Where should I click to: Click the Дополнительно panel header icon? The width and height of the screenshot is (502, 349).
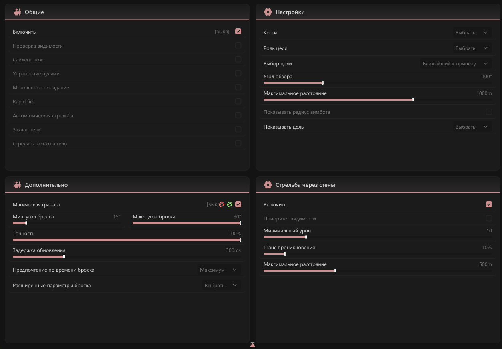coord(17,185)
